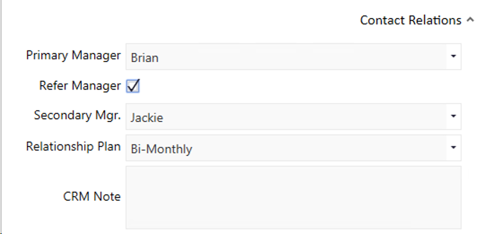This screenshot has width=479, height=234.
Task: Click the CRM Note label
Action: [92, 196]
